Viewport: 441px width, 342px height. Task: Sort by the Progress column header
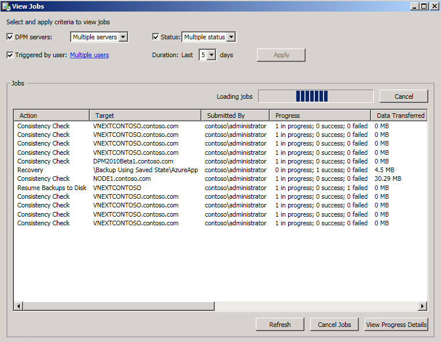click(x=320, y=116)
